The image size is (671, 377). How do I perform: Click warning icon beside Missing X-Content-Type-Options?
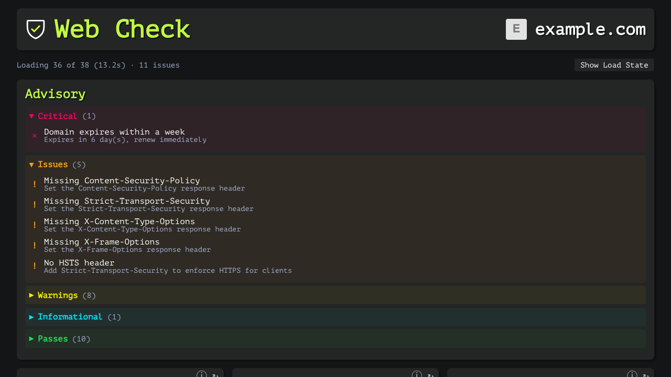35,225
